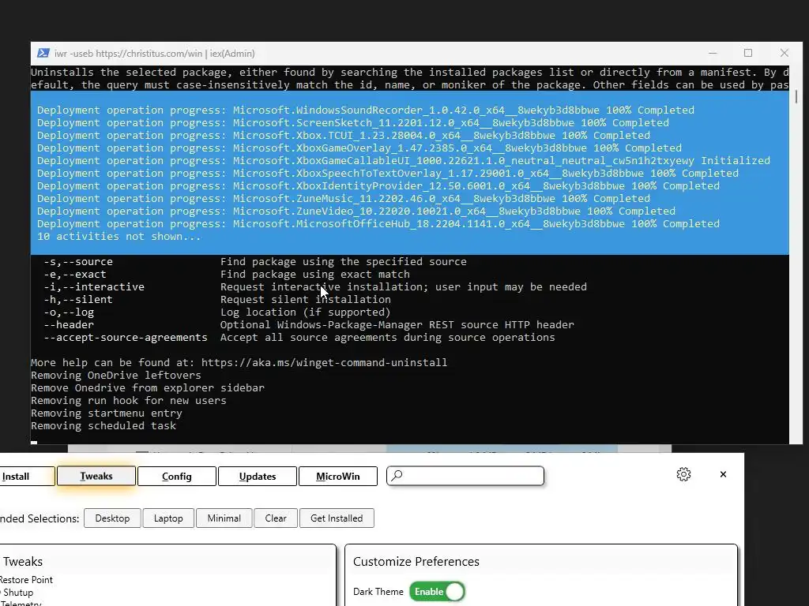Select the Laptop recommended selection
This screenshot has height=606, width=809.
click(x=168, y=518)
